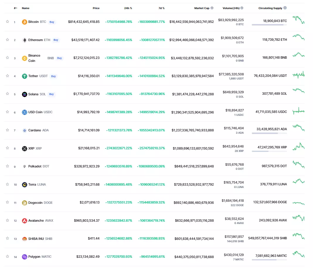Favorite Tether using its star
Viewport: 313px width, 268px height.
point(7,76)
